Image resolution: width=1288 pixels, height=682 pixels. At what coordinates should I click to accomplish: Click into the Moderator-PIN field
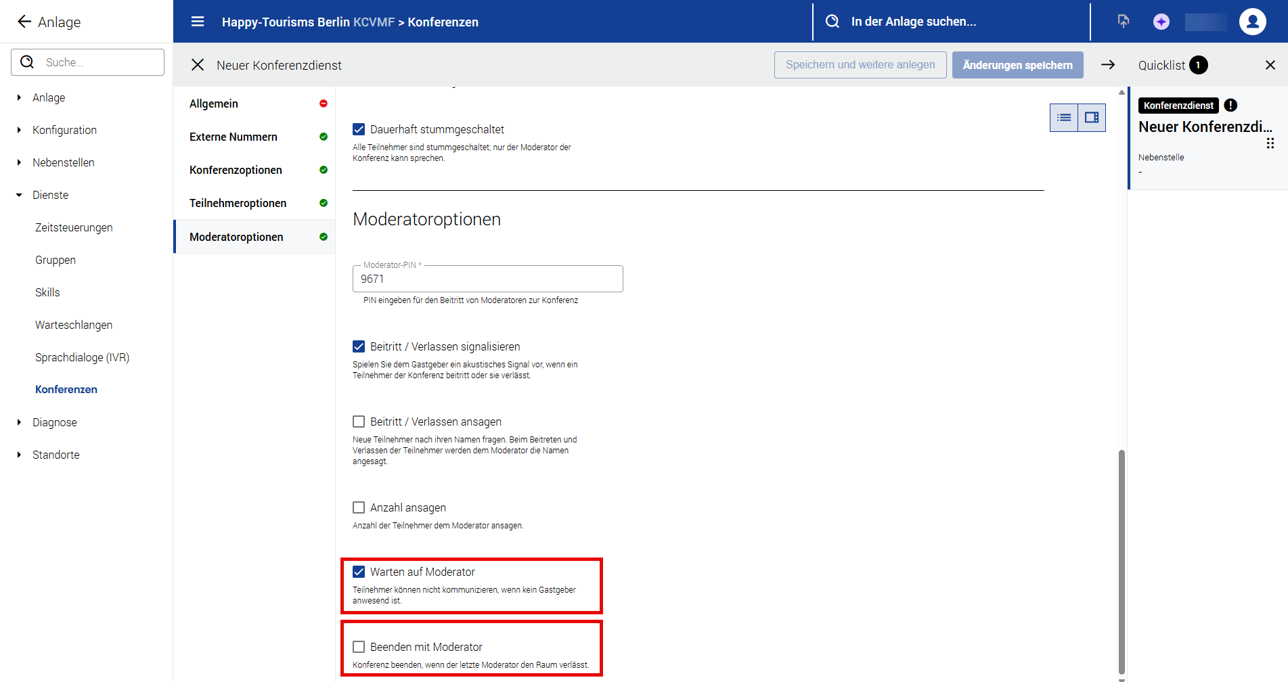487,279
